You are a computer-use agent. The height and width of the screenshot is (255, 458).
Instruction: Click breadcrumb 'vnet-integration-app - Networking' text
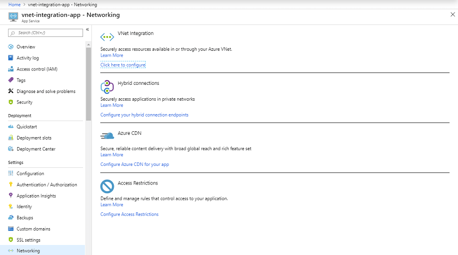pyautogui.click(x=62, y=5)
